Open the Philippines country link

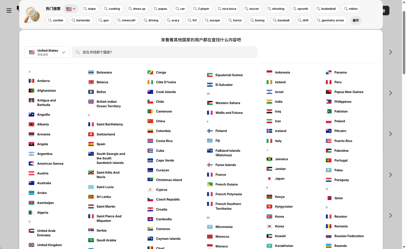tap(343, 102)
